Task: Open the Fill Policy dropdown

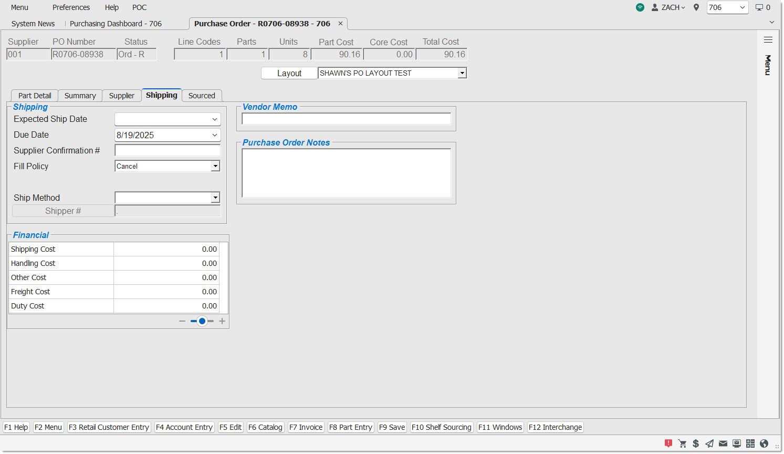Action: pyautogui.click(x=215, y=166)
